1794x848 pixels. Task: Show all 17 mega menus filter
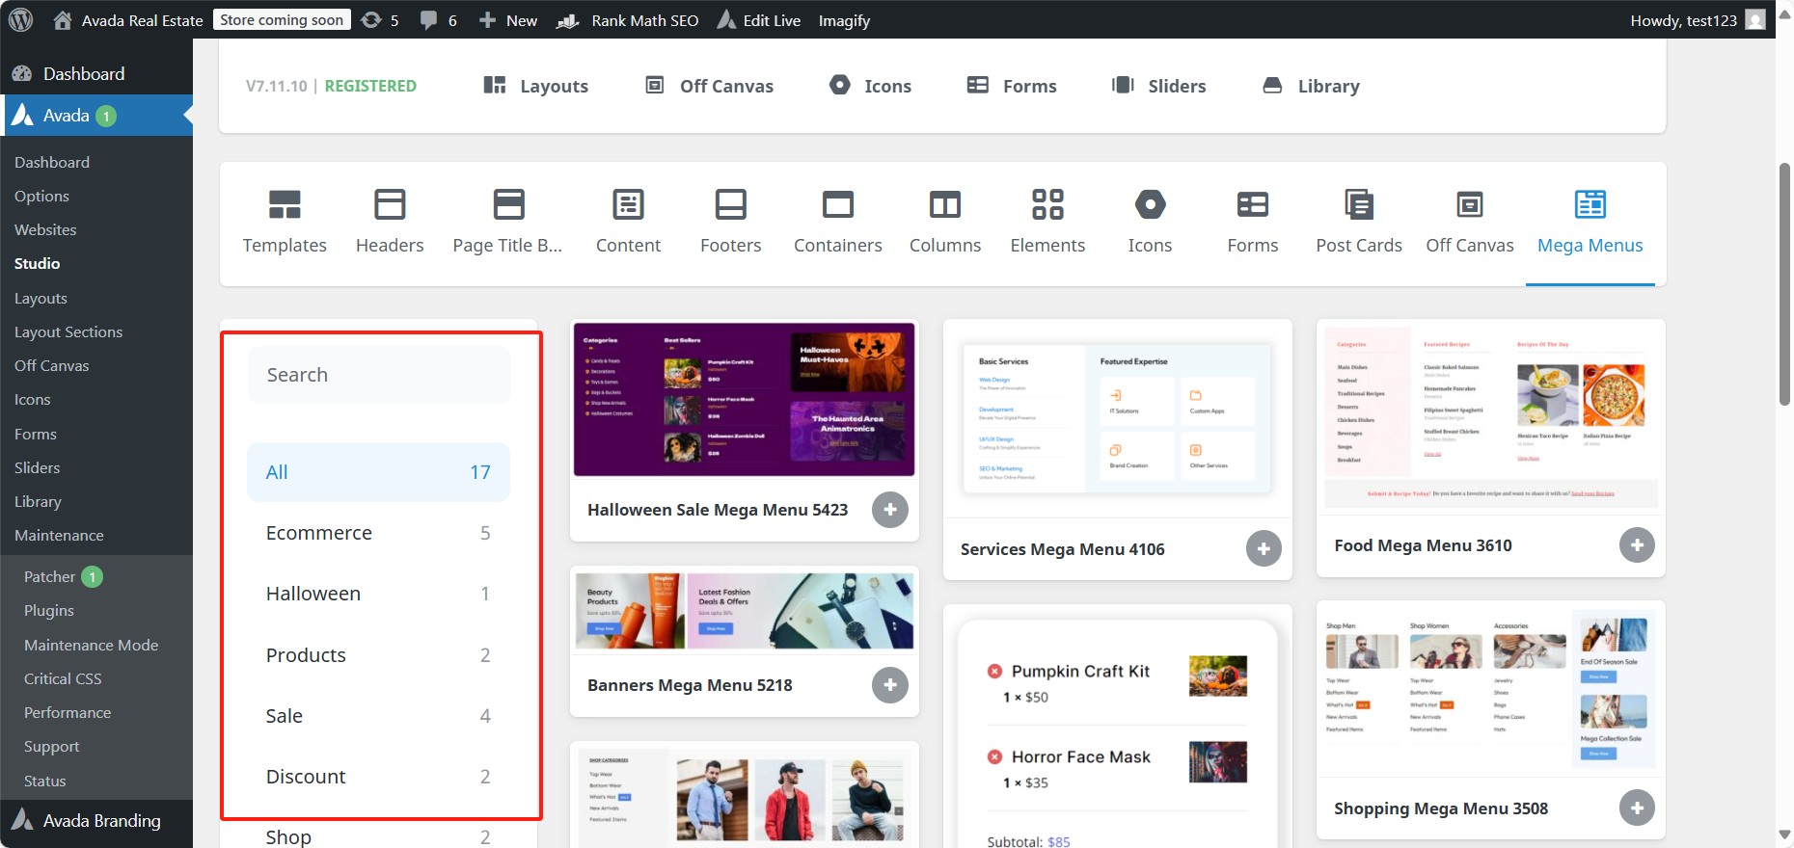[378, 472]
